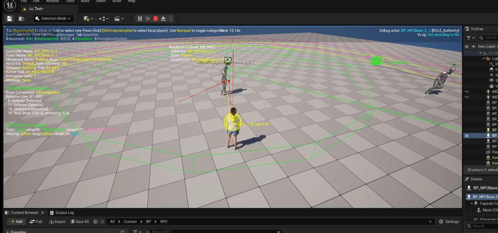
Task: Open the Select menu
Action: tap(101, 1)
